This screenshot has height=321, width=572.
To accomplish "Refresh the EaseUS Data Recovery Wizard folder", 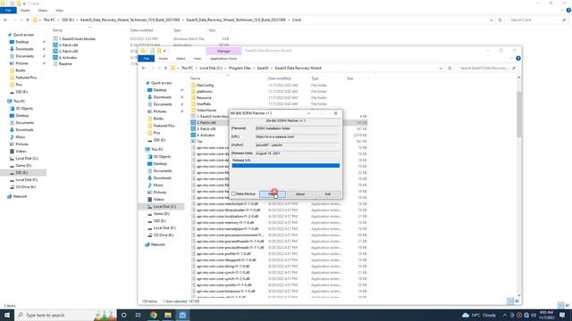I will click(450, 68).
